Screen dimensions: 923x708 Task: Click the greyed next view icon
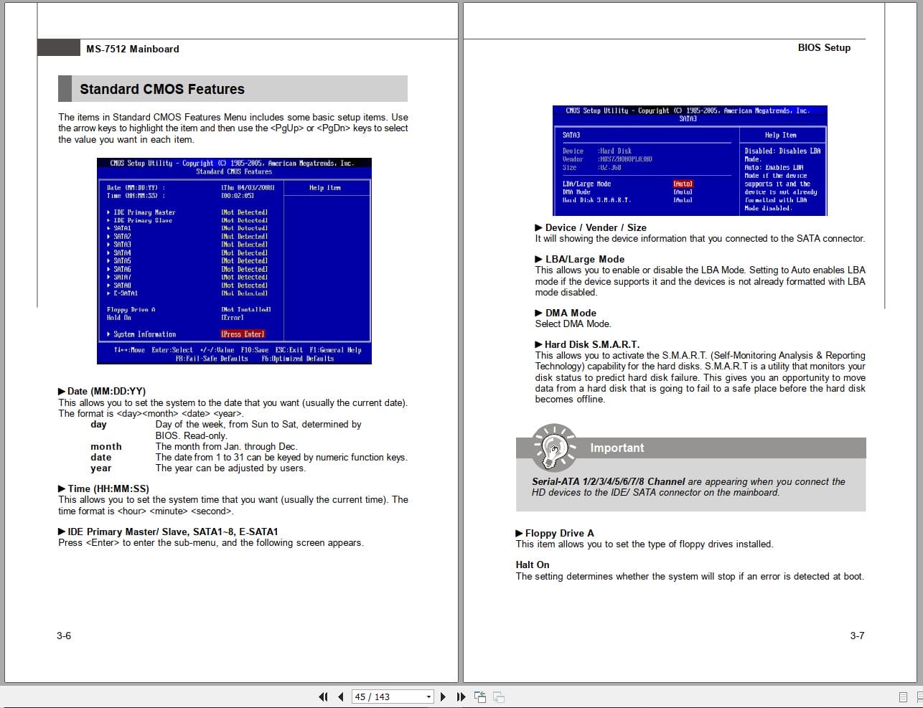499,697
